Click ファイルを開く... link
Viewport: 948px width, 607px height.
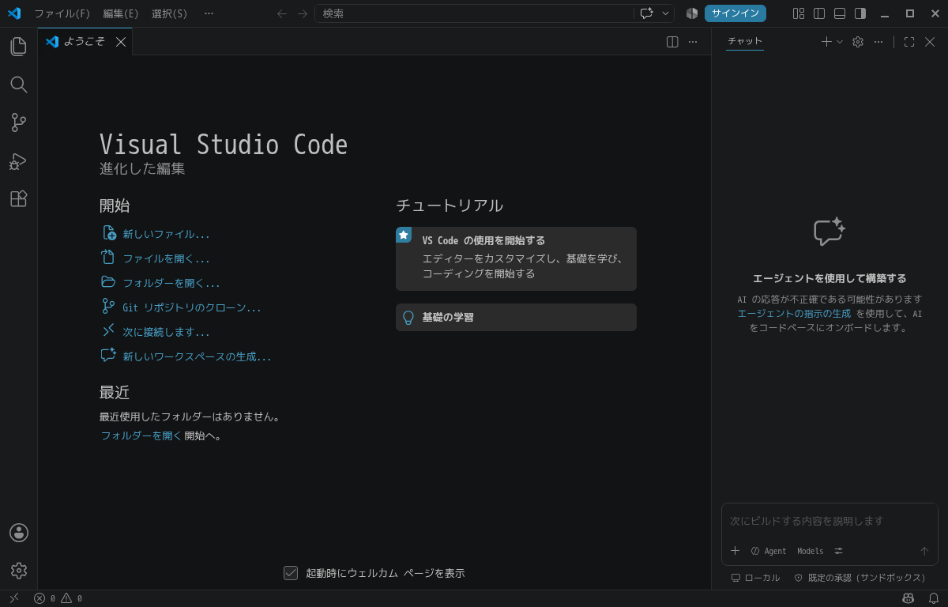[156, 258]
